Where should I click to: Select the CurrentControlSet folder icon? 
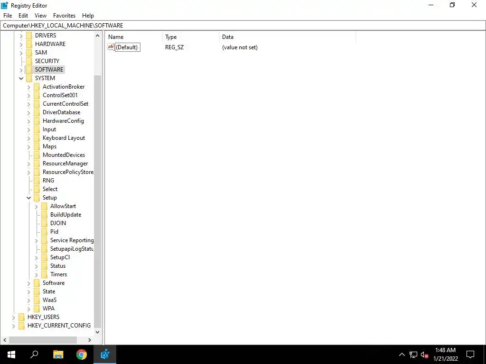[x=37, y=104]
